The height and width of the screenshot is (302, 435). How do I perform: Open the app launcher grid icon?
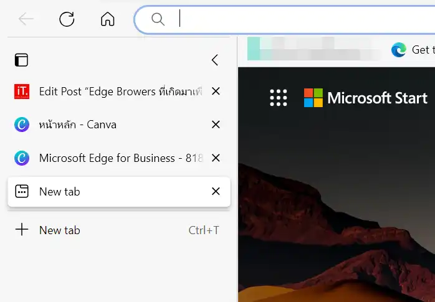click(278, 98)
